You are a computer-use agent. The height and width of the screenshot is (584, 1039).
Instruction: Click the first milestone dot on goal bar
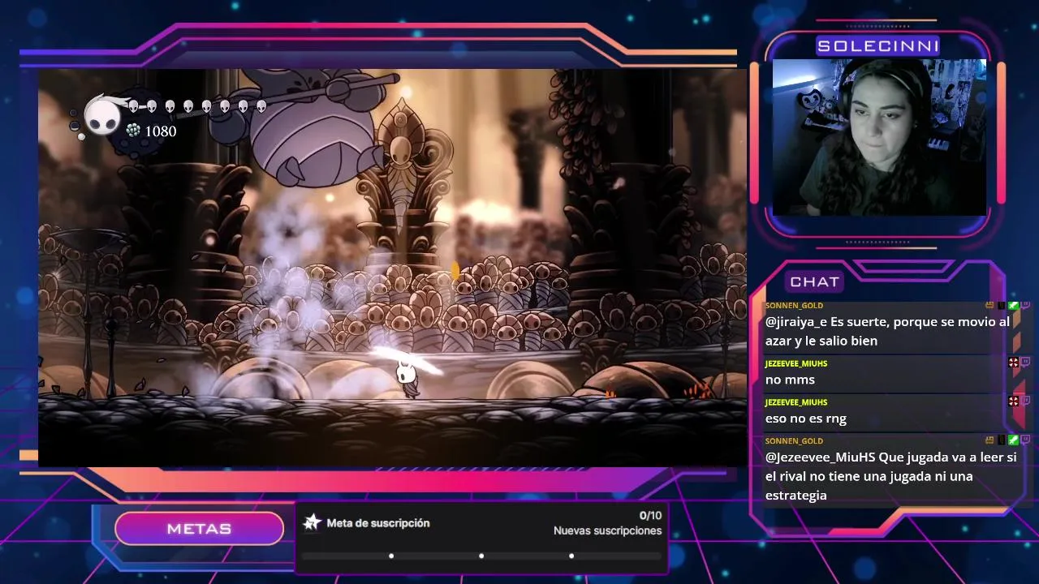click(x=391, y=556)
